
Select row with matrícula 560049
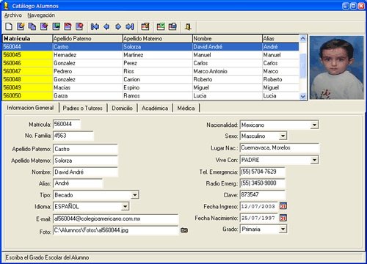pyautogui.click(x=150, y=87)
